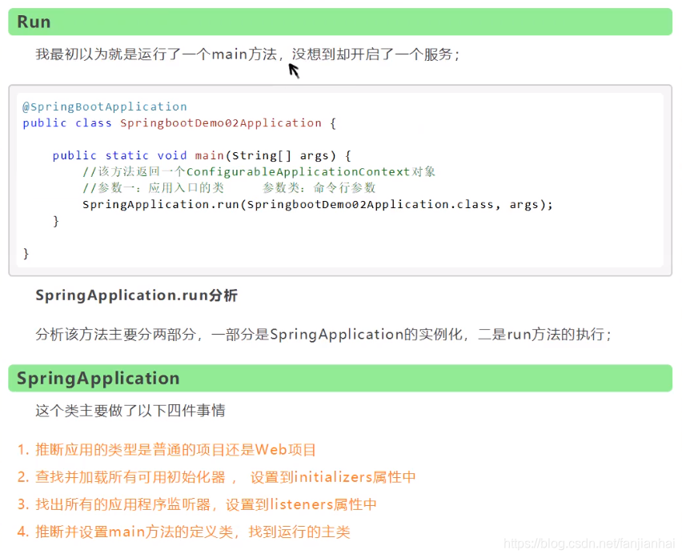Click the 'SpringApplication' green section heading
682x558 pixels.
coord(340,378)
